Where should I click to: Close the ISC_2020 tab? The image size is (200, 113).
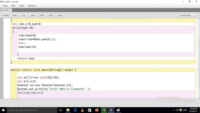coord(10,10)
